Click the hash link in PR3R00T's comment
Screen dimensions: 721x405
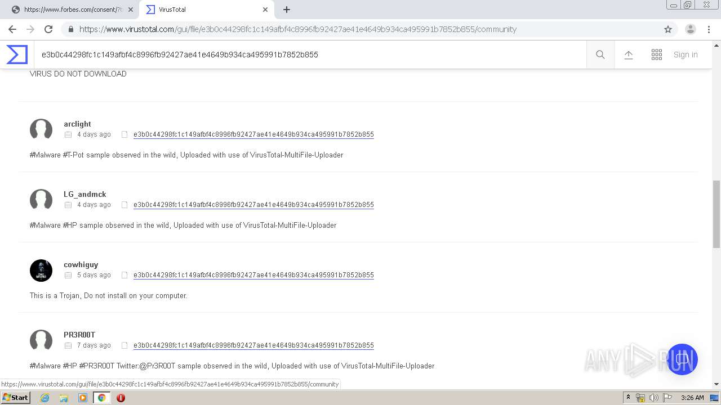pyautogui.click(x=253, y=345)
